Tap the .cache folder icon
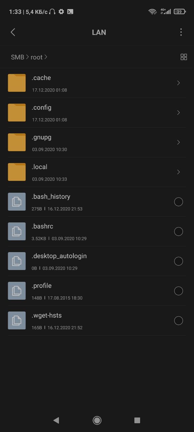This screenshot has height=432, width=194. tap(17, 83)
